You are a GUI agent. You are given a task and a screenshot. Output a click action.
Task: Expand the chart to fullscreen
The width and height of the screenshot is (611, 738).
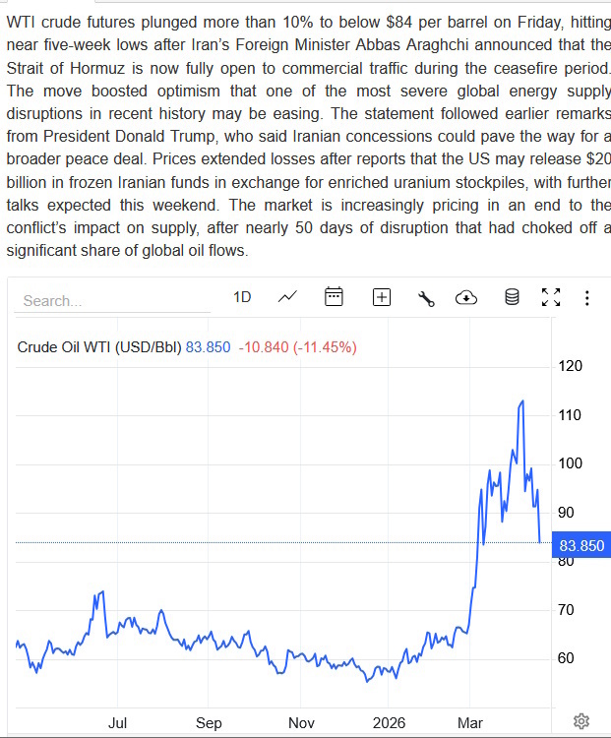(551, 297)
